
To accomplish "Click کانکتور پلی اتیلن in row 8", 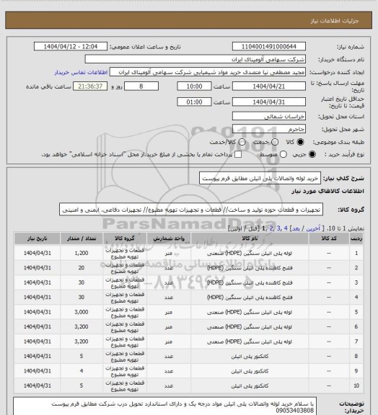I will [250, 357].
